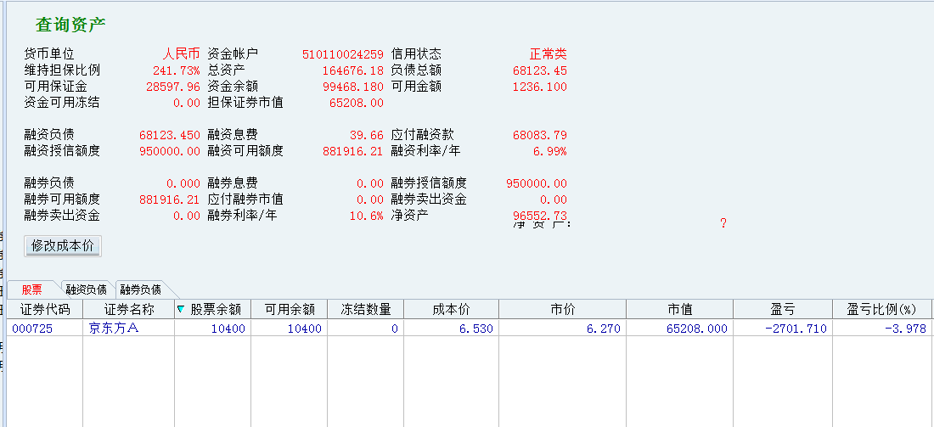Click 维持担保比例 value 241.73%
The width and height of the screenshot is (934, 427).
[x=177, y=70]
